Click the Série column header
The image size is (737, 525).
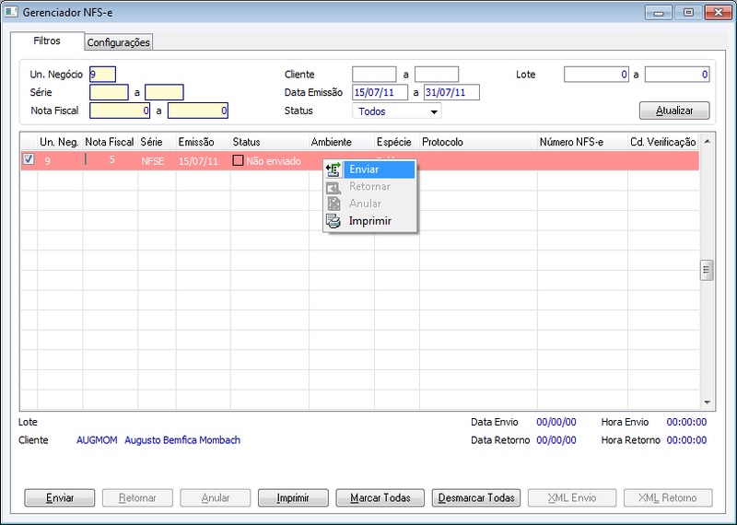click(x=157, y=142)
